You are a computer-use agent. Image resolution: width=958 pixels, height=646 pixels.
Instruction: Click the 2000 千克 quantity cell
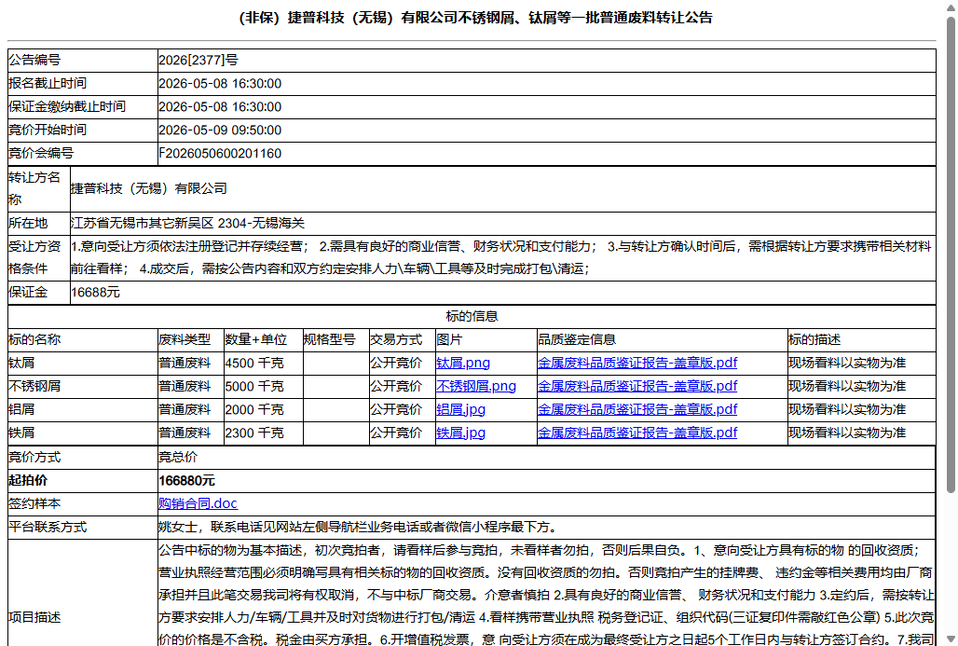tap(264, 409)
